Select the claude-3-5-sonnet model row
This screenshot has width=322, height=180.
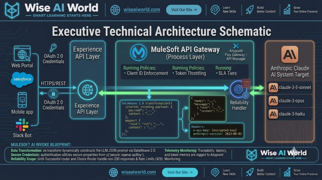290,87
